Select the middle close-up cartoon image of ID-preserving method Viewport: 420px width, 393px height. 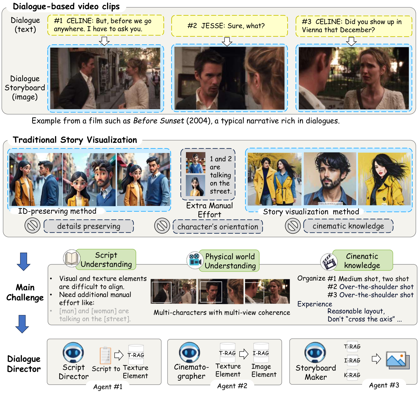[x=89, y=179]
